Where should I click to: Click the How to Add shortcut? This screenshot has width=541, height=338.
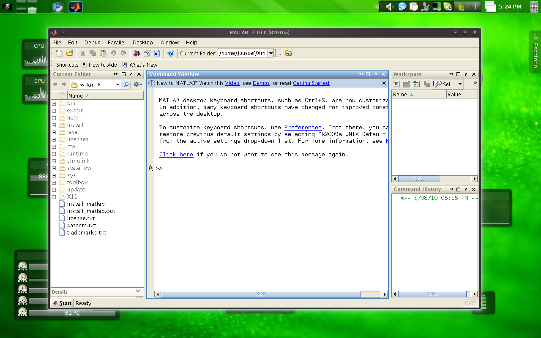(99, 65)
